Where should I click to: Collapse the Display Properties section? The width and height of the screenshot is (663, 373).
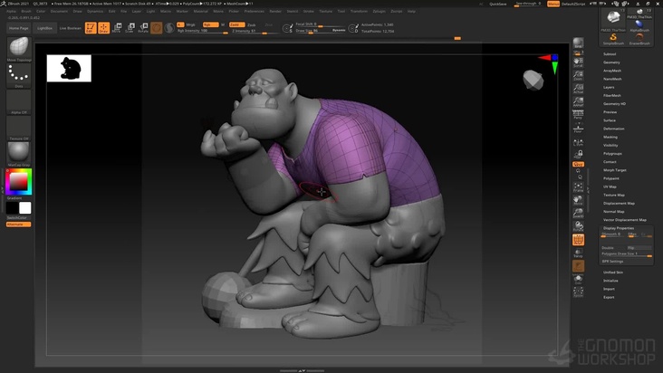coord(619,228)
